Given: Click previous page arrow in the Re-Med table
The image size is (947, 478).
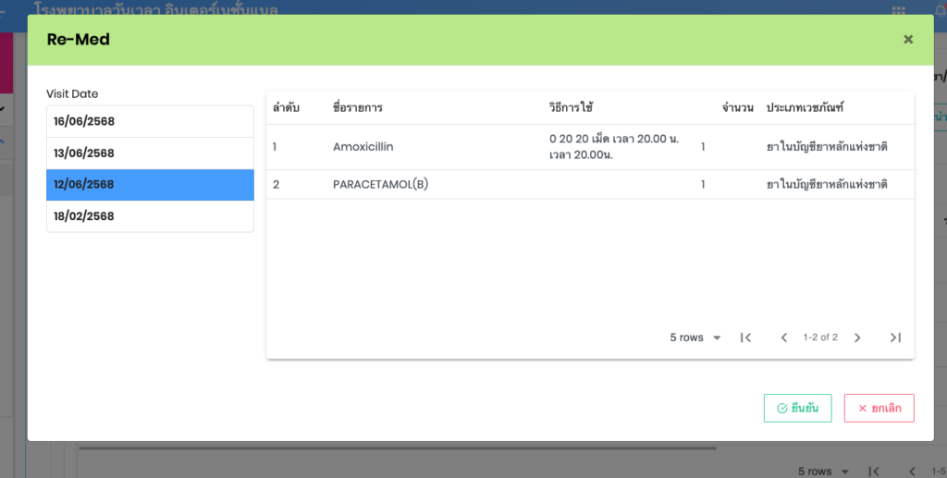Looking at the screenshot, I should pos(783,337).
